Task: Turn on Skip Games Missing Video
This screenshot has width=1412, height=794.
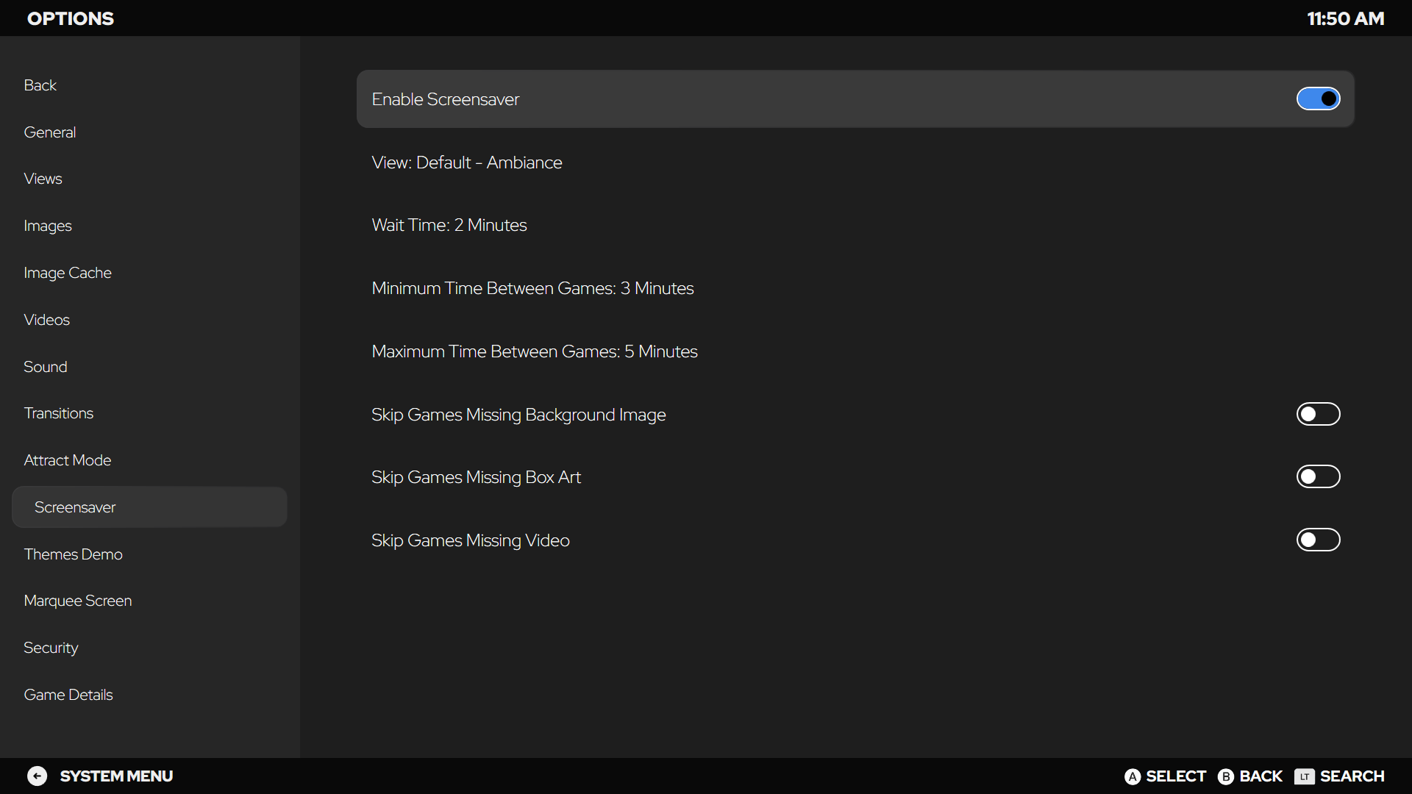Action: (1318, 540)
